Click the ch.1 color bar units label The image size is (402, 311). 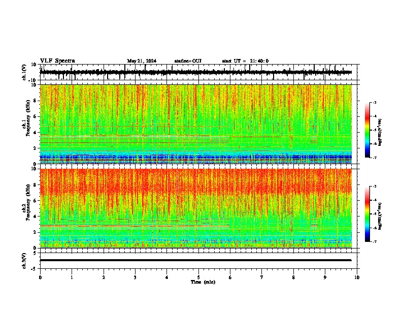(x=380, y=132)
